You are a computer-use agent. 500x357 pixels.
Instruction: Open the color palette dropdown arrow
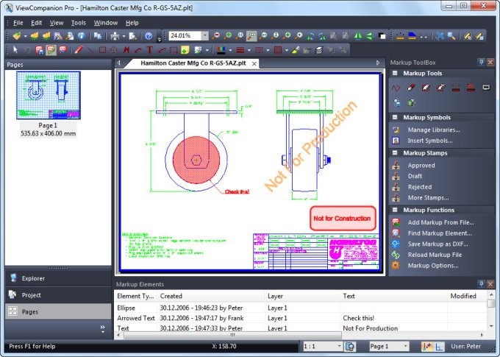[x=230, y=50]
